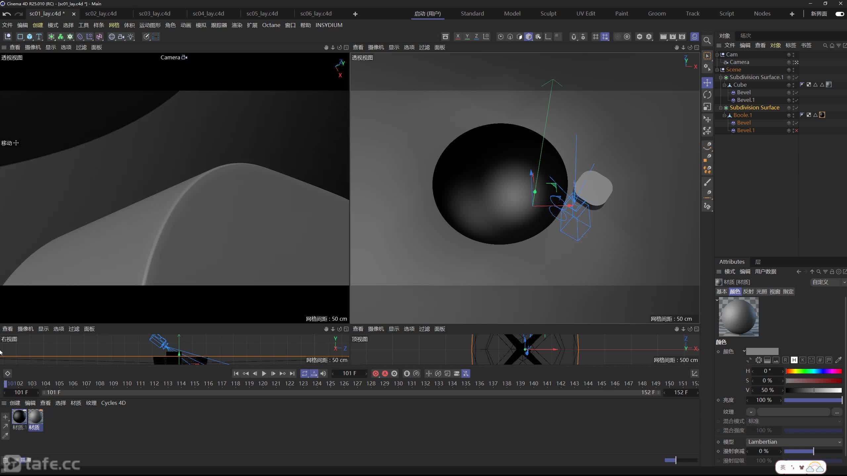Toggle enable checkmark on Bevel under Cube

[x=797, y=93]
